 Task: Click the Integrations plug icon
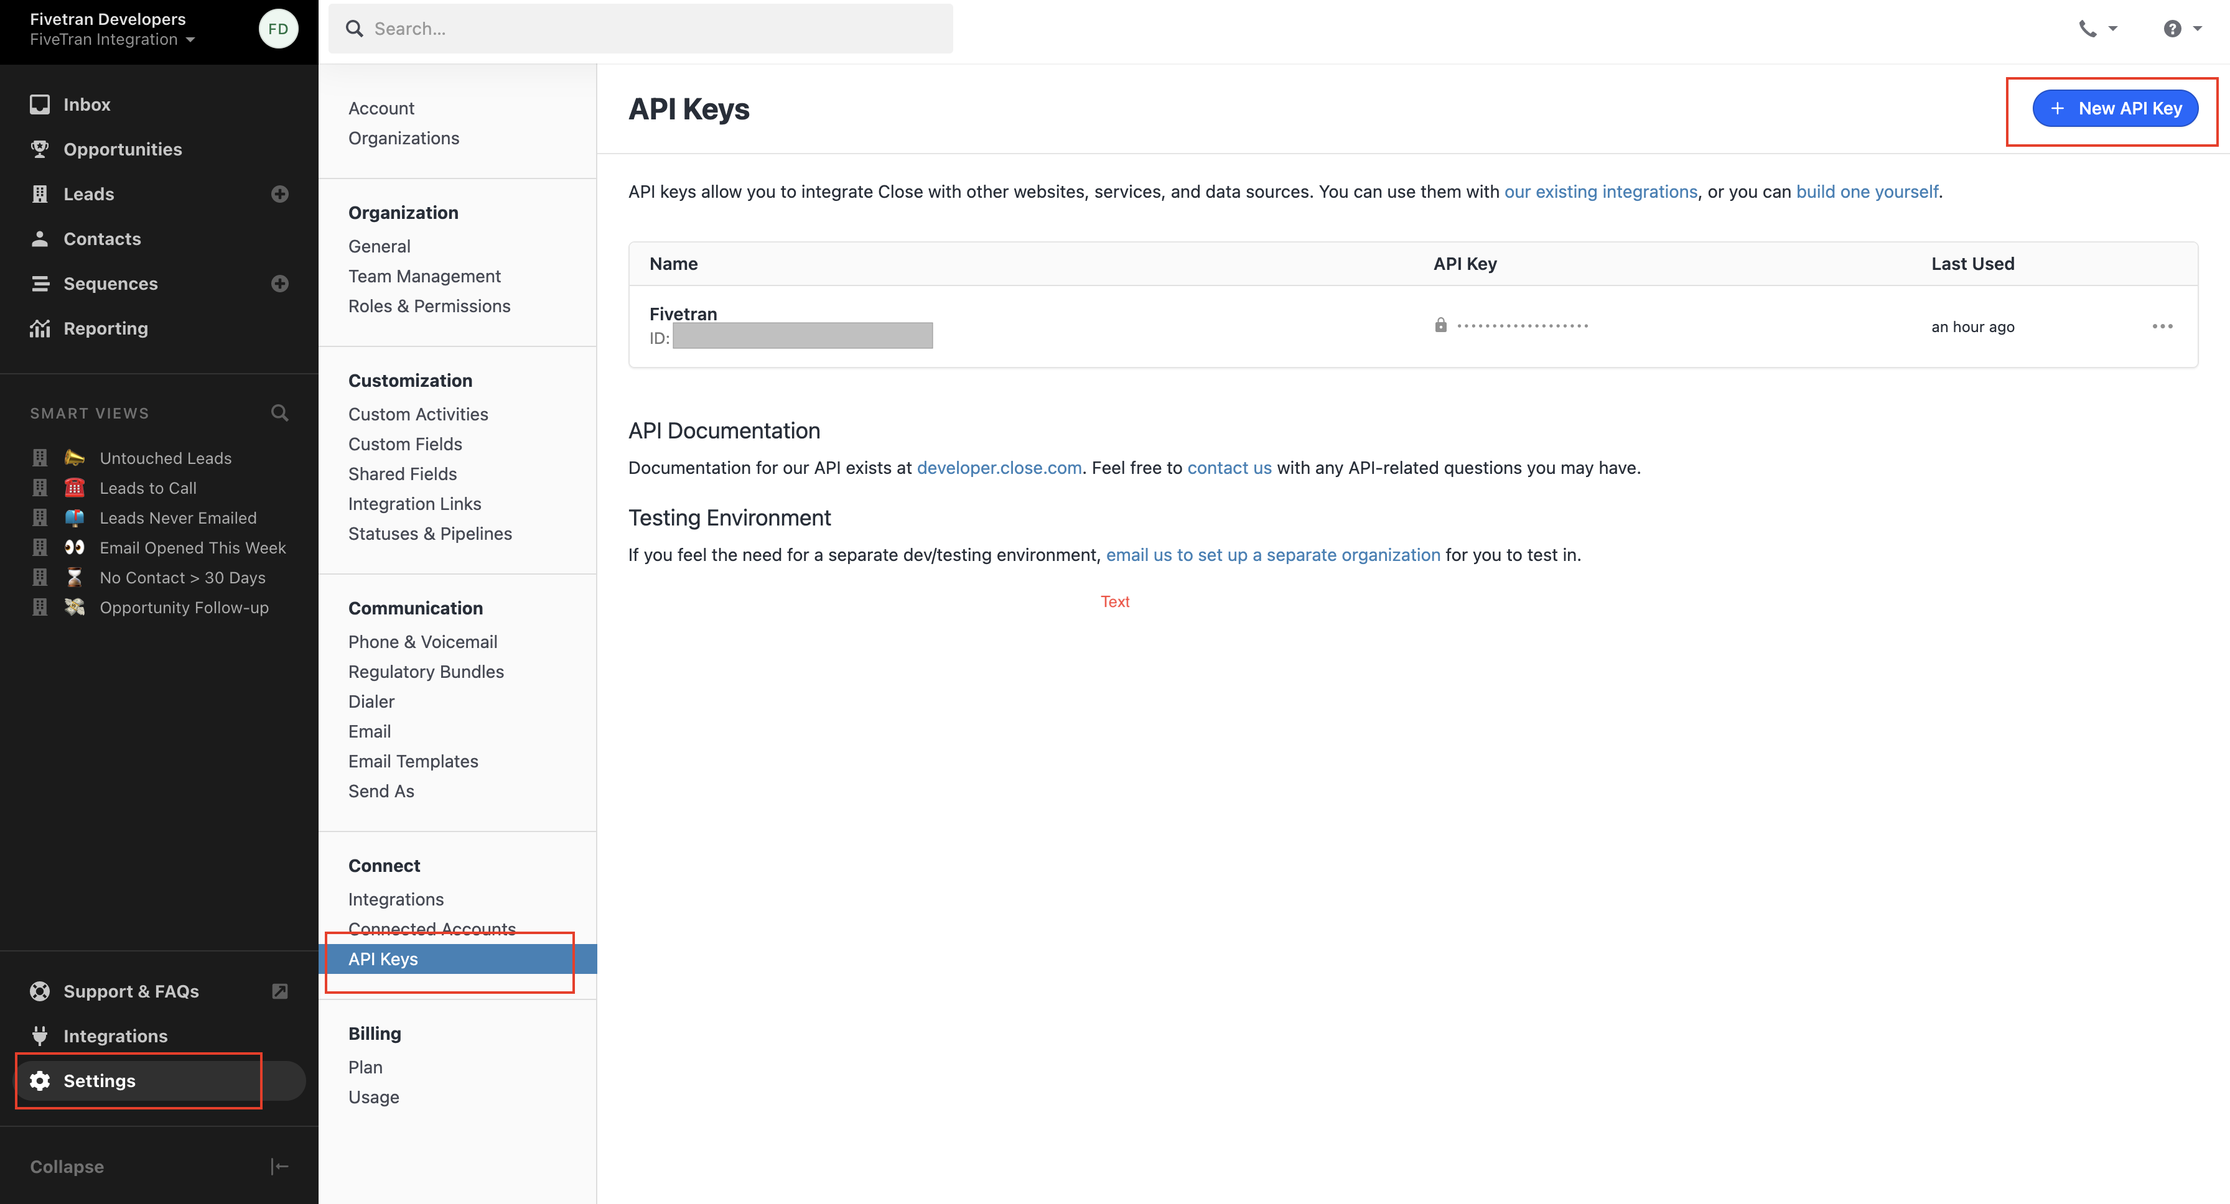[x=40, y=1036]
